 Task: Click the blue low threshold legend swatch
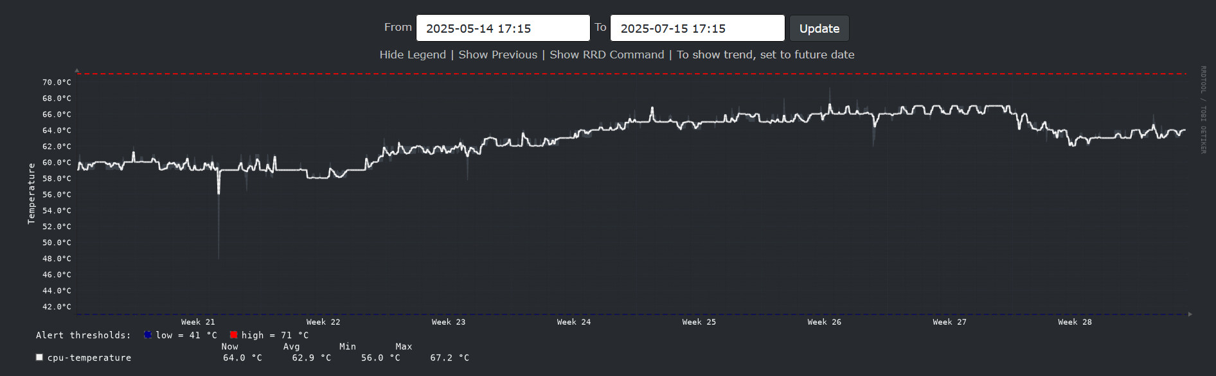(148, 335)
